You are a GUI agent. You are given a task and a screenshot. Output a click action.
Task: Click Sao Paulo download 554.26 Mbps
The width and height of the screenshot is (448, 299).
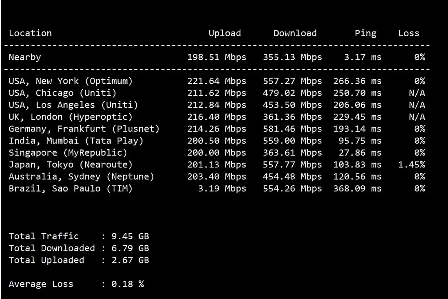(293, 189)
